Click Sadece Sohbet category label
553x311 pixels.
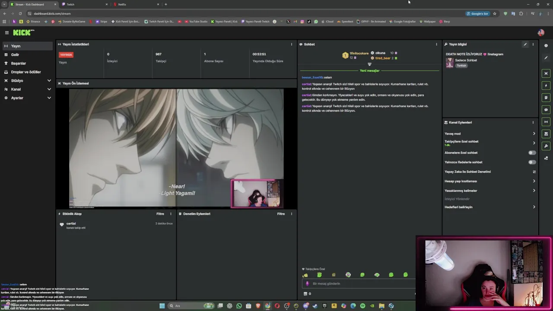click(x=466, y=60)
